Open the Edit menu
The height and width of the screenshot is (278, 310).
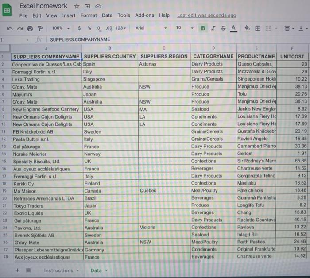point(37,15)
